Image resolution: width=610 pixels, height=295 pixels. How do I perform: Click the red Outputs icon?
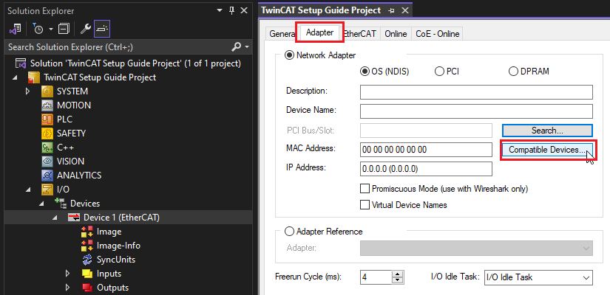(87, 288)
